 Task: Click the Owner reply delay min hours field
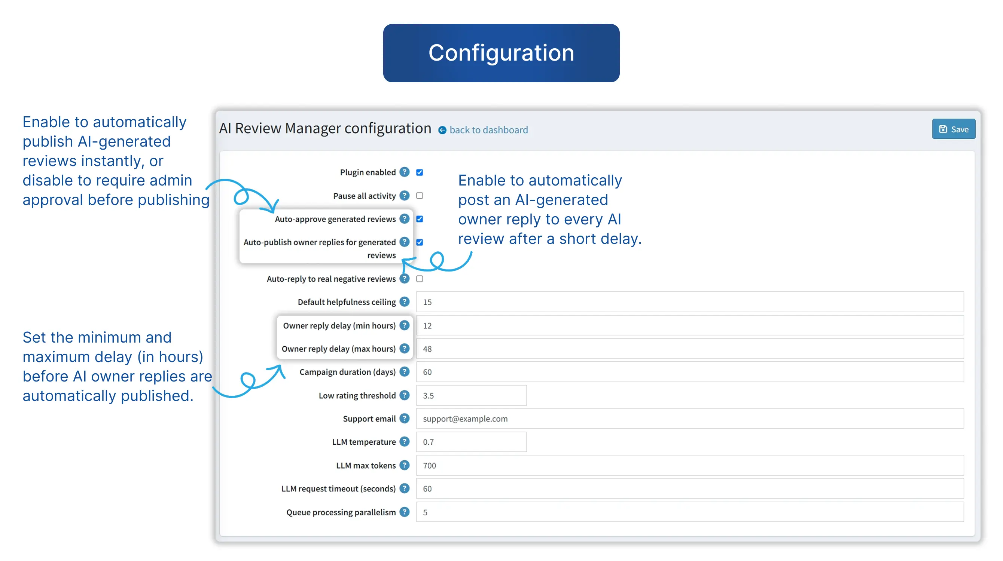click(690, 326)
